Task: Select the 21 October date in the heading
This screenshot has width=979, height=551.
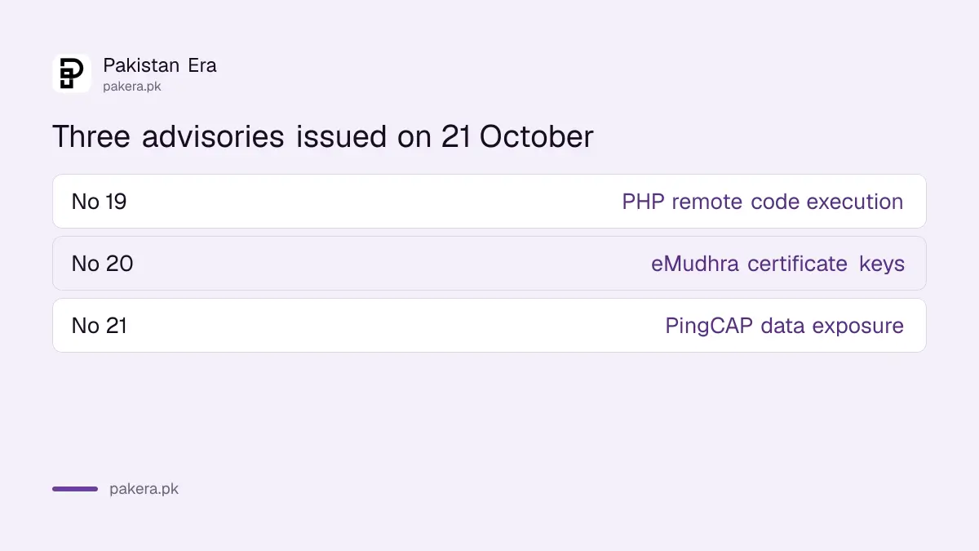Action: click(x=517, y=136)
